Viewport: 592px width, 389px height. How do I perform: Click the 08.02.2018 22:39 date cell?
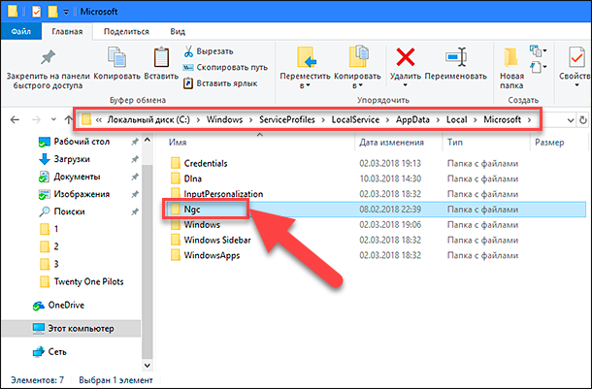click(x=390, y=210)
